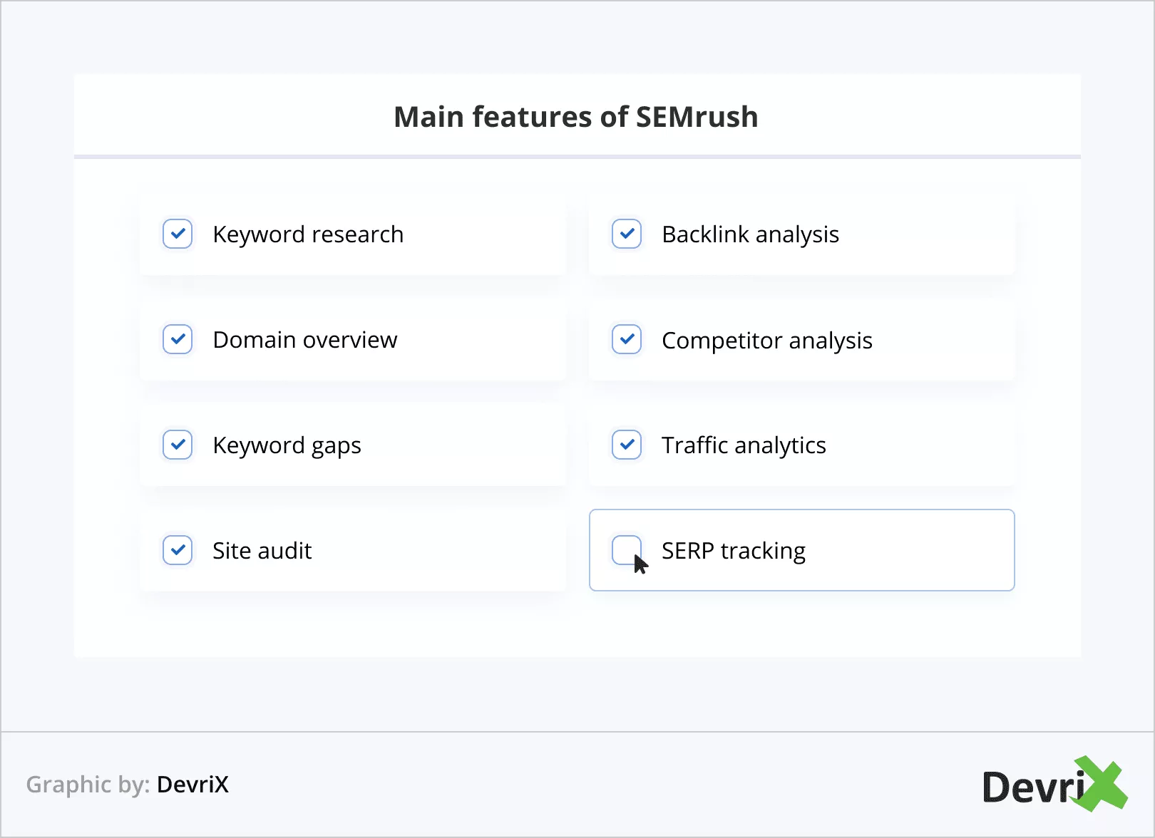
Task: Click the Competitor analysis label
Action: click(766, 341)
